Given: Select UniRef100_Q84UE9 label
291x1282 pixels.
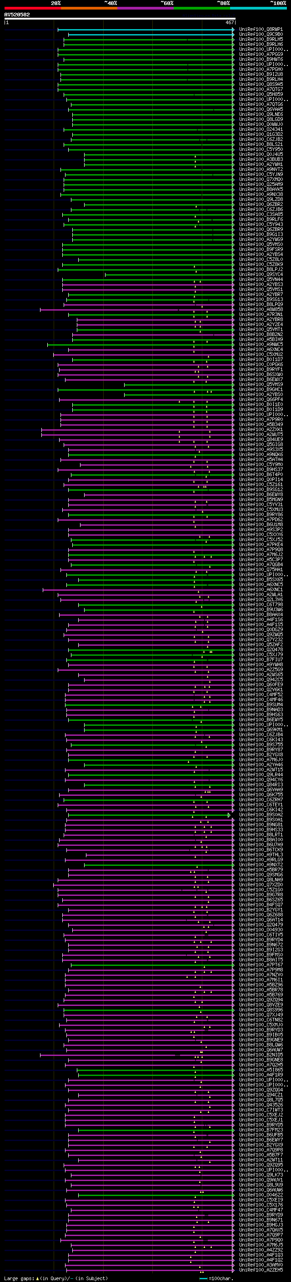Looking at the screenshot, I should click(261, 439).
